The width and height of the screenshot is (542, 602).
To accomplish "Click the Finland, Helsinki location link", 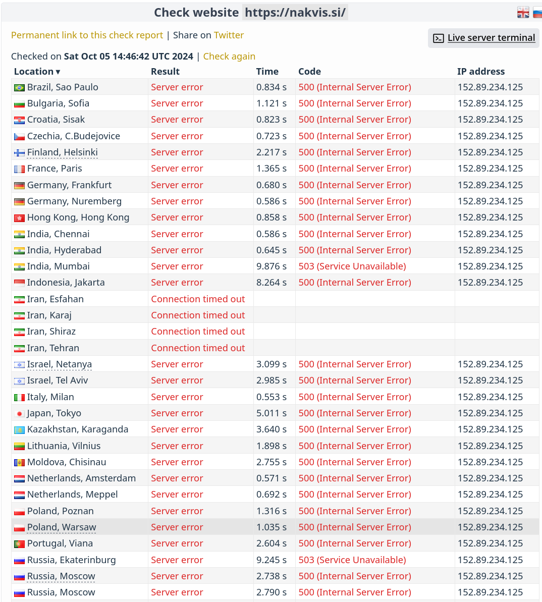I will pyautogui.click(x=62, y=152).
